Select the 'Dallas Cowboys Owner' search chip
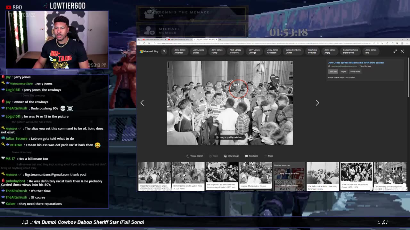 tap(293, 51)
